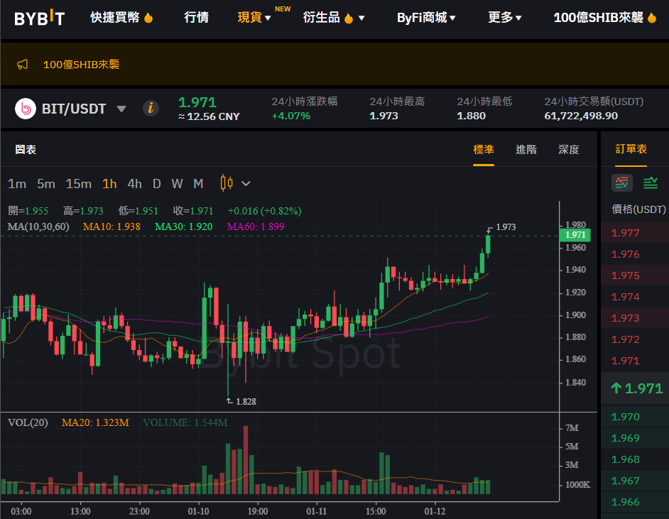Click the megaphone announcement icon
Image resolution: width=669 pixels, height=519 pixels.
pyautogui.click(x=22, y=65)
